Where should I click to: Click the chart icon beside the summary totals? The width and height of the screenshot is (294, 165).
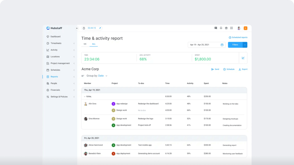pyautogui.click(x=243, y=58)
